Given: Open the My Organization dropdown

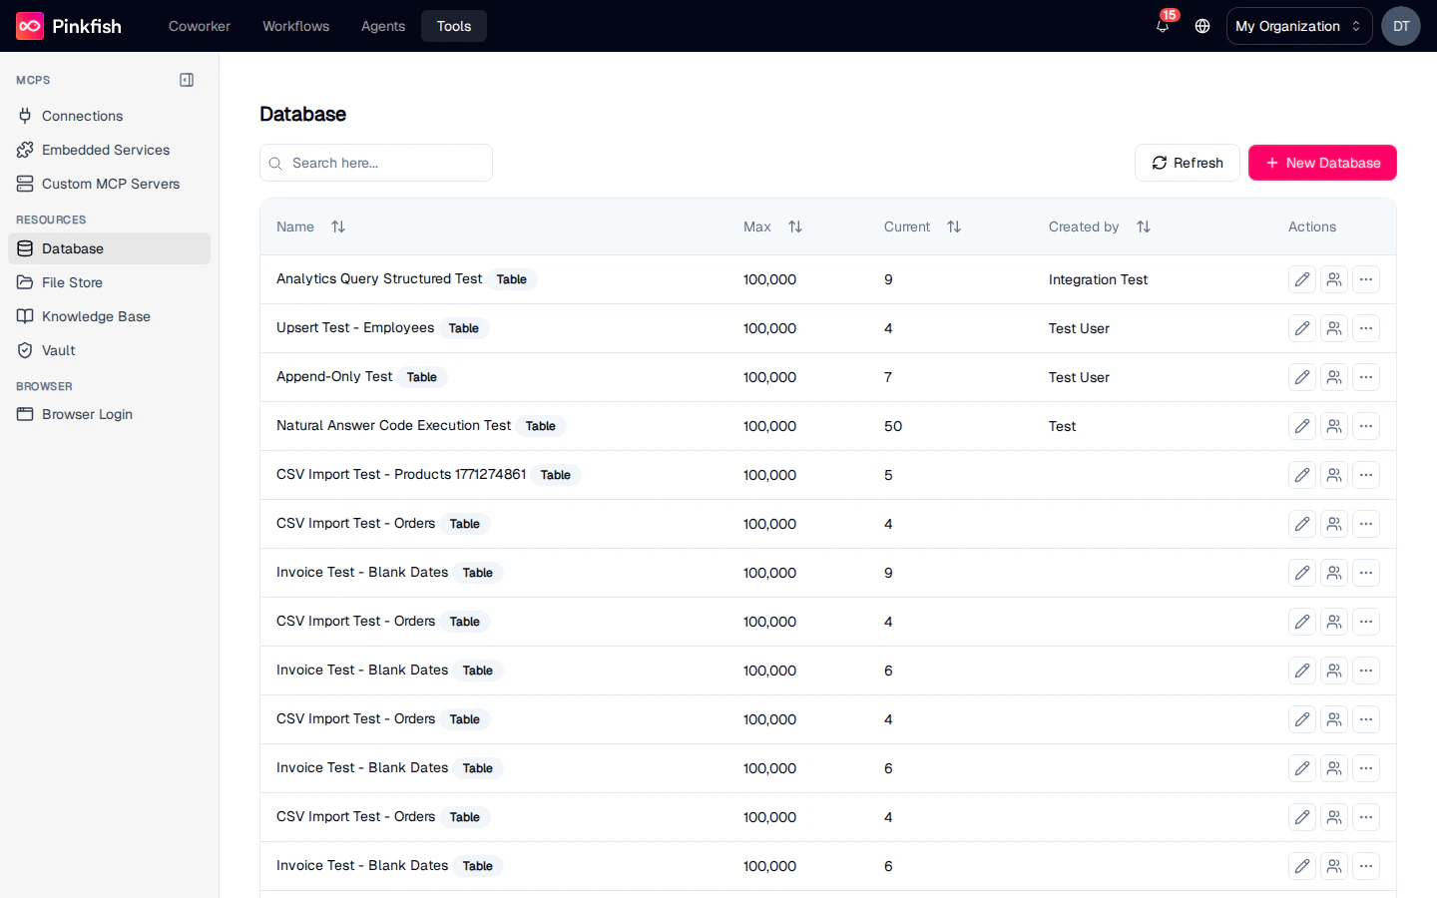Looking at the screenshot, I should [x=1298, y=26].
